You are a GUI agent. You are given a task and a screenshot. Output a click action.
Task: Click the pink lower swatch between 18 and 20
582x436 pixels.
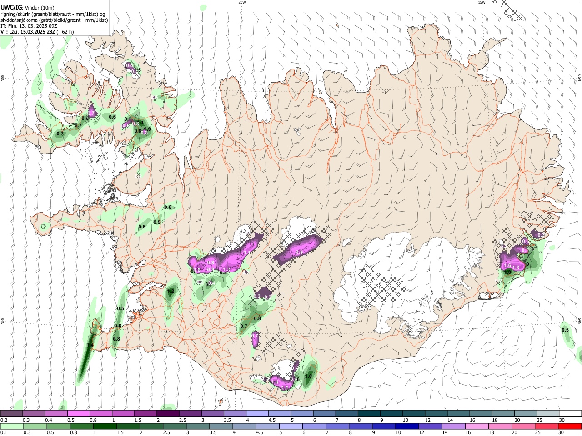(501, 426)
